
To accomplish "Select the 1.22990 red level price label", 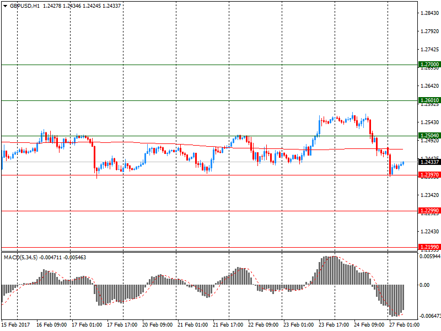I will (x=429, y=211).
